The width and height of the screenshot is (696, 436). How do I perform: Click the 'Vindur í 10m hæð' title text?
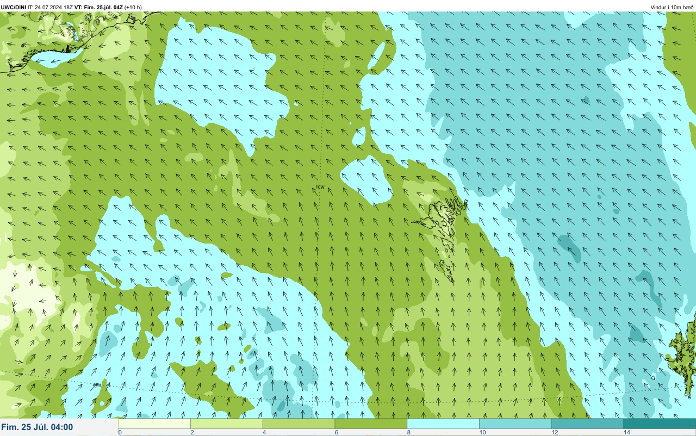click(672, 7)
